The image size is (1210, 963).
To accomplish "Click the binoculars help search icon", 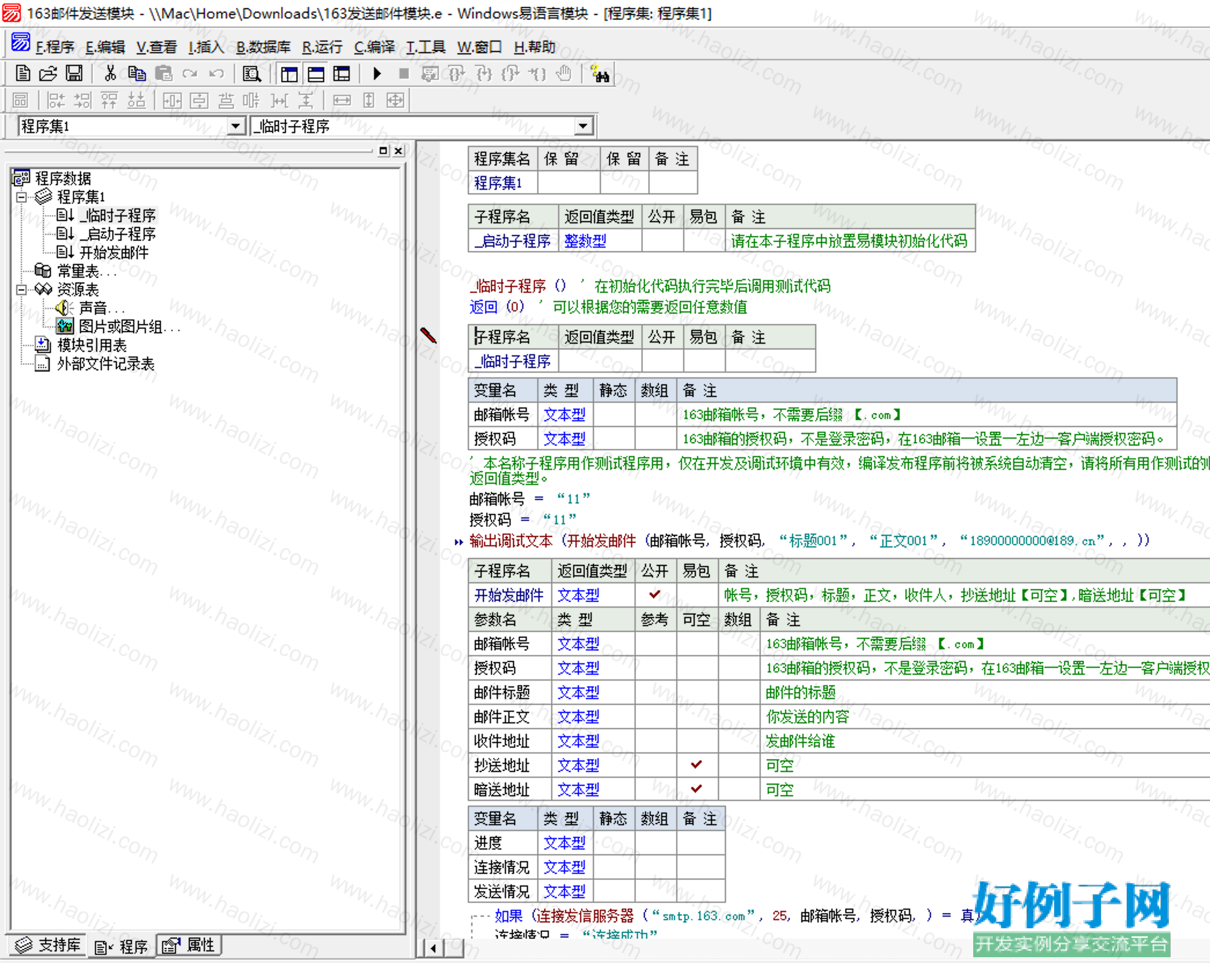I will (599, 73).
